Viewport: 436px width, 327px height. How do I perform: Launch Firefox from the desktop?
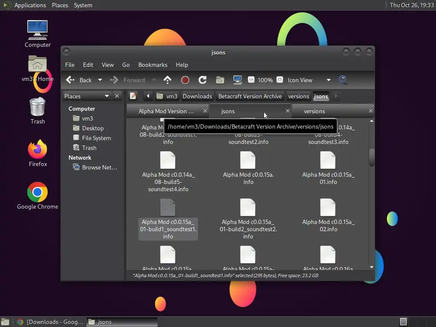[37, 153]
